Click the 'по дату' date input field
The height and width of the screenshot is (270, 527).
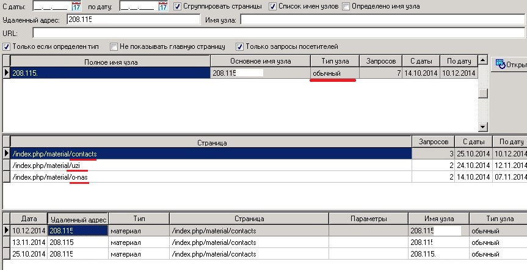[139, 6]
